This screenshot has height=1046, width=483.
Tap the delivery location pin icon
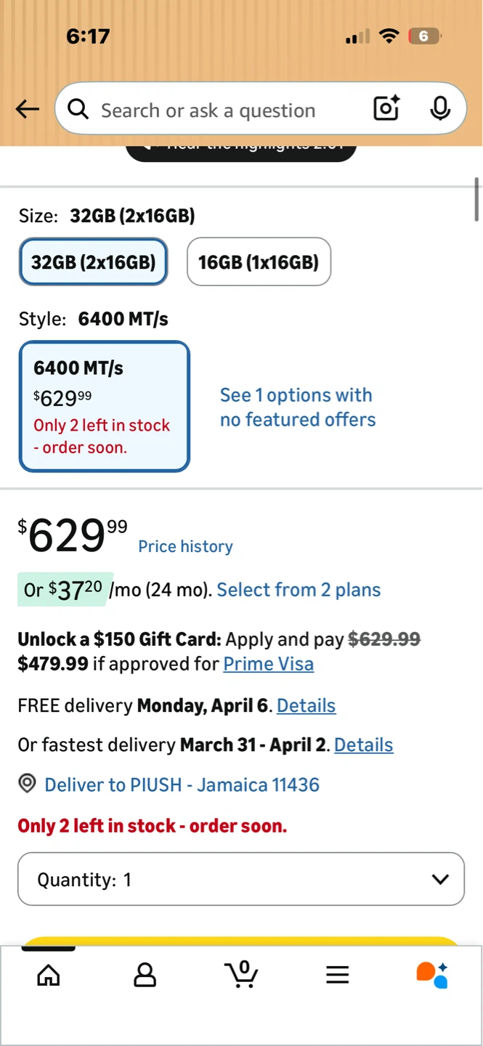tap(27, 784)
